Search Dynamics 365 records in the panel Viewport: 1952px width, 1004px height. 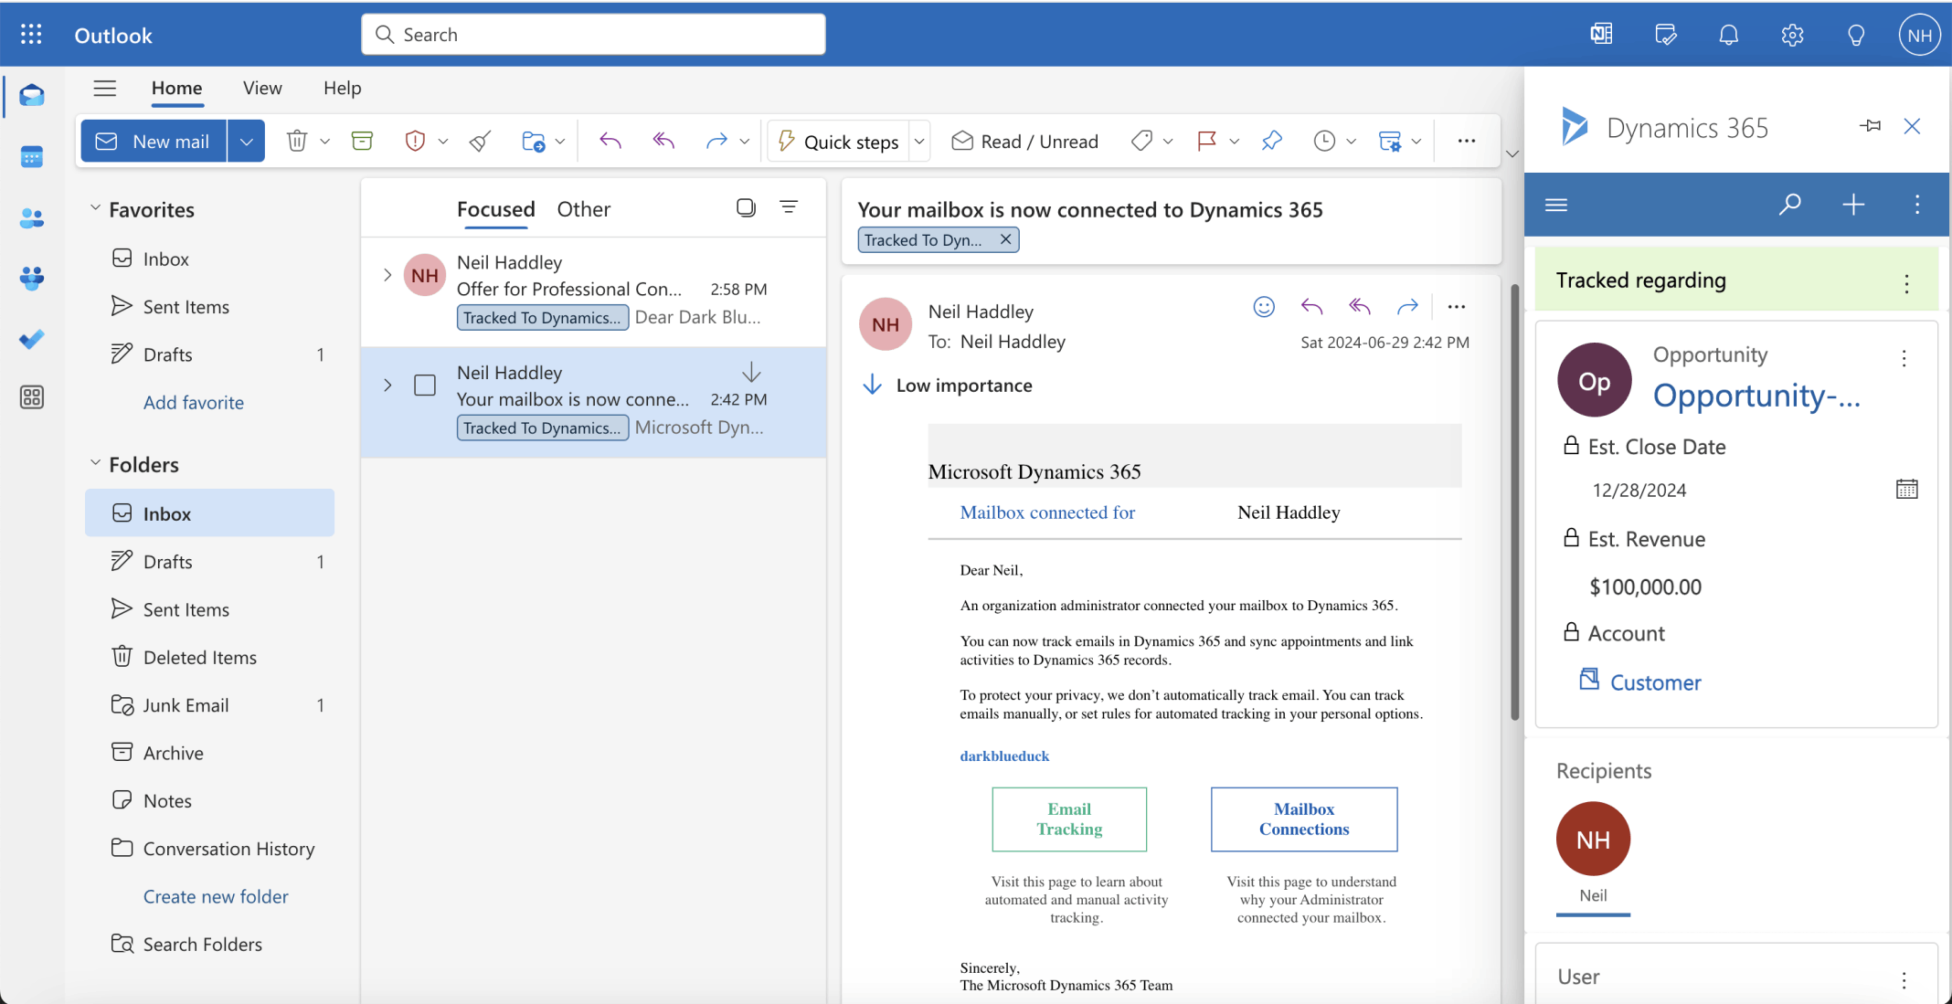tap(1790, 204)
